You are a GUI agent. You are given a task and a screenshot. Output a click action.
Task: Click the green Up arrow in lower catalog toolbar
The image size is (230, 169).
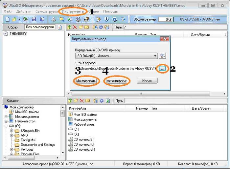point(69,101)
